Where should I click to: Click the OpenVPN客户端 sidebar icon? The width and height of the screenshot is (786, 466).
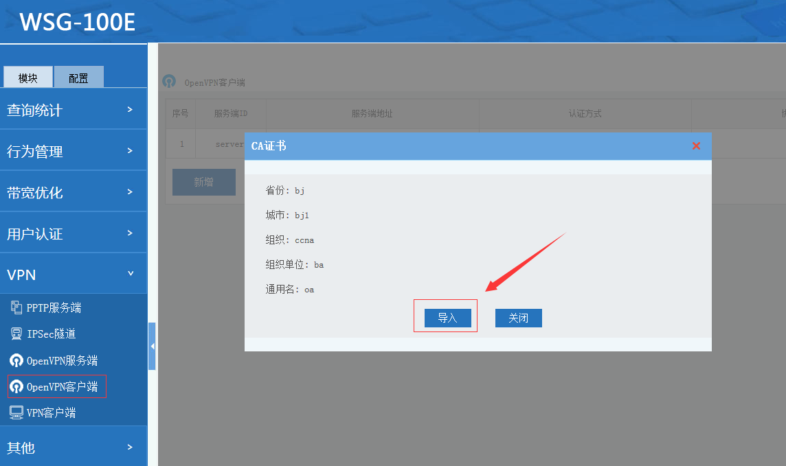16,387
